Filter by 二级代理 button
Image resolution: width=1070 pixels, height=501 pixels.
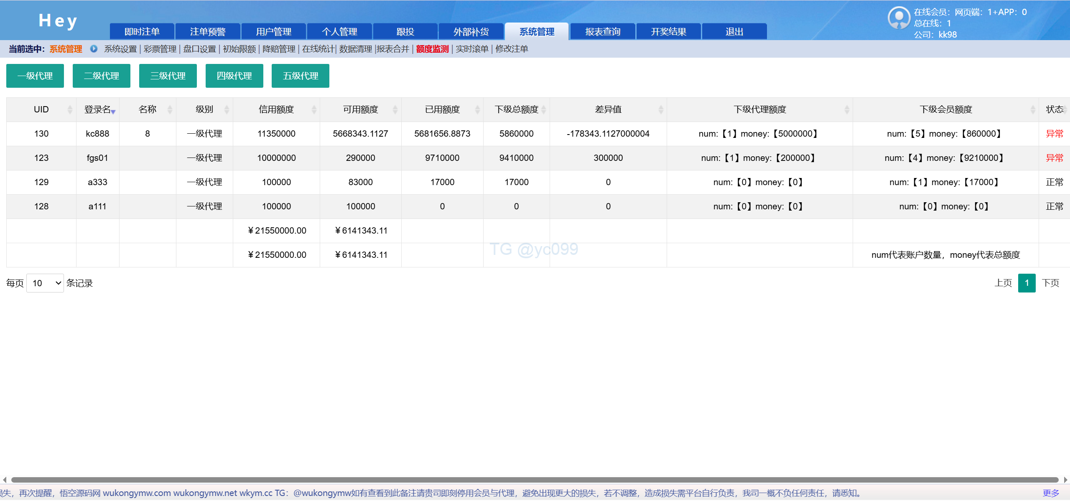click(101, 76)
